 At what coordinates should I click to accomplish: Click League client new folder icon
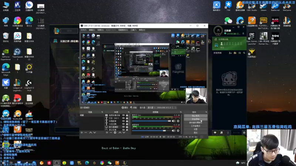(x=235, y=53)
